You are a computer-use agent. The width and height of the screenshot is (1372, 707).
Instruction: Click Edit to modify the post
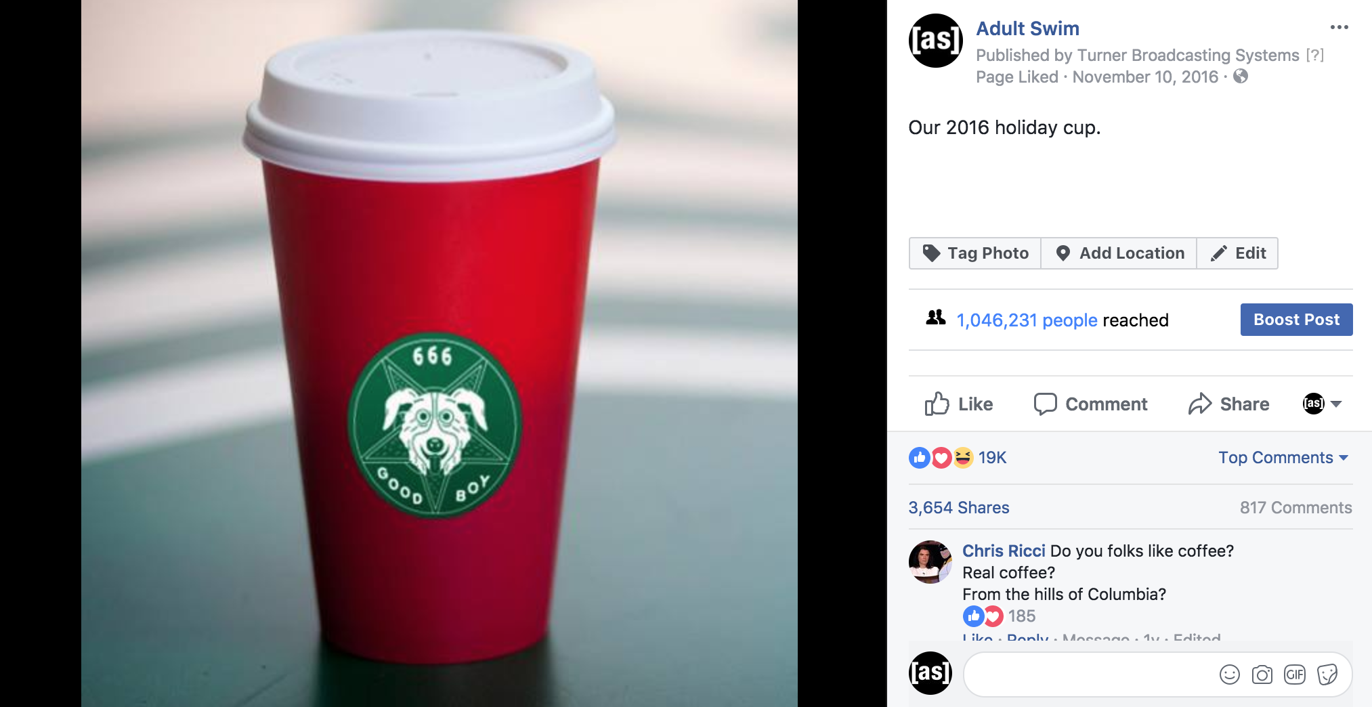pos(1237,253)
